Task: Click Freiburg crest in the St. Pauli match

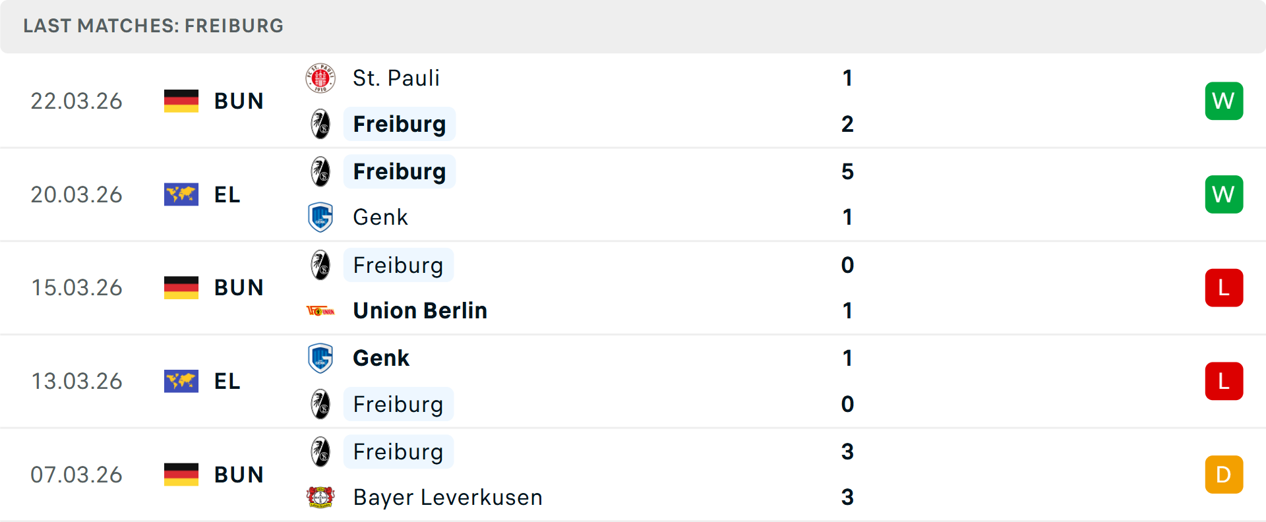Action: click(320, 124)
